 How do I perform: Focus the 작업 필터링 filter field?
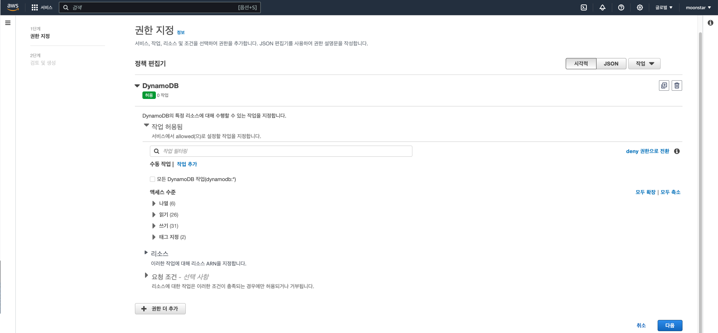click(x=281, y=151)
